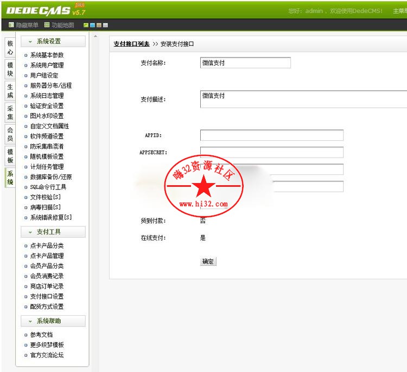
Task: Collapse the 系统设置 section
Action: tap(53, 41)
